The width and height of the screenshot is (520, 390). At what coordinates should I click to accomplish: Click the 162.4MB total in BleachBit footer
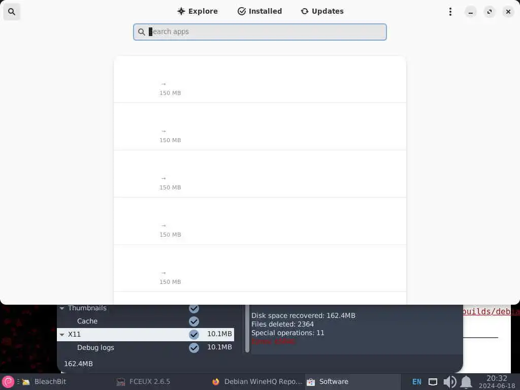[78, 364]
